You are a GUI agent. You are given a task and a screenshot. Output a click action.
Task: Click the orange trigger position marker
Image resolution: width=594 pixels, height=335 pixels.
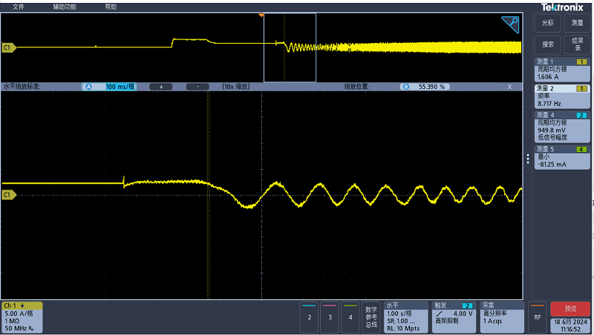tap(261, 15)
